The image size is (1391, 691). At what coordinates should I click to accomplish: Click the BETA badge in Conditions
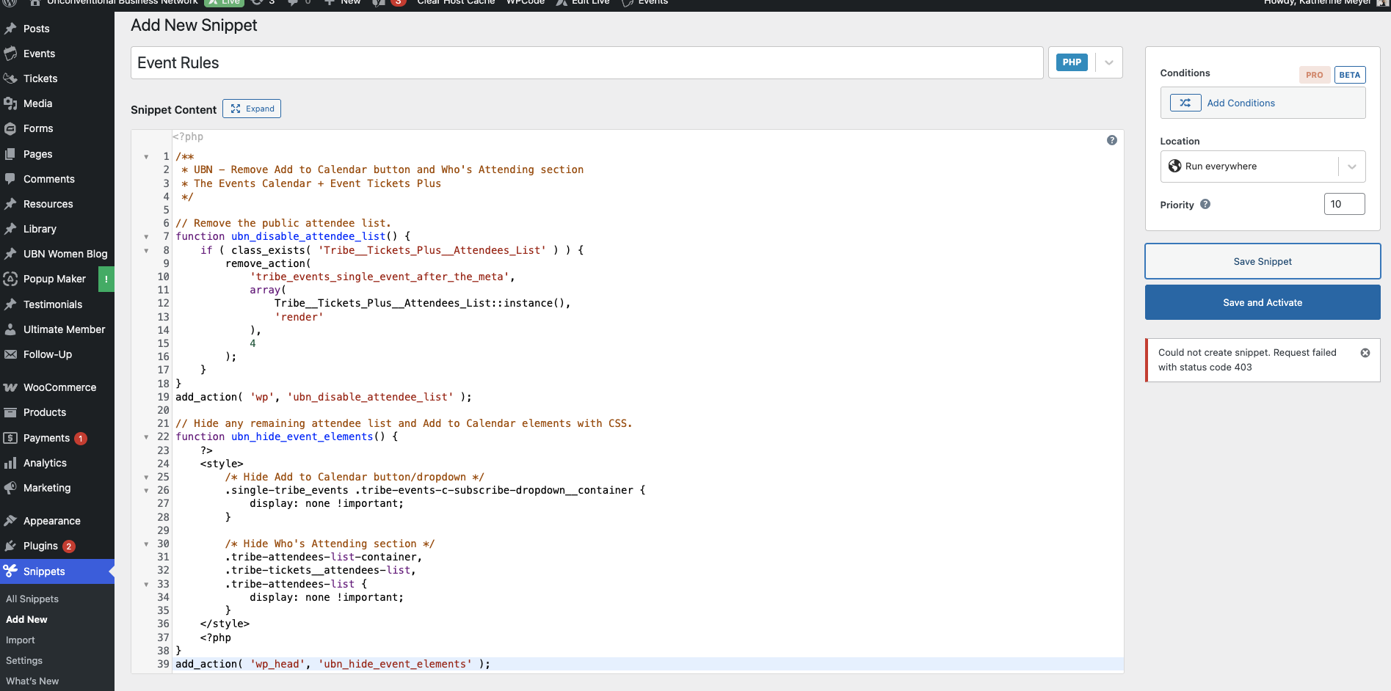click(x=1349, y=75)
